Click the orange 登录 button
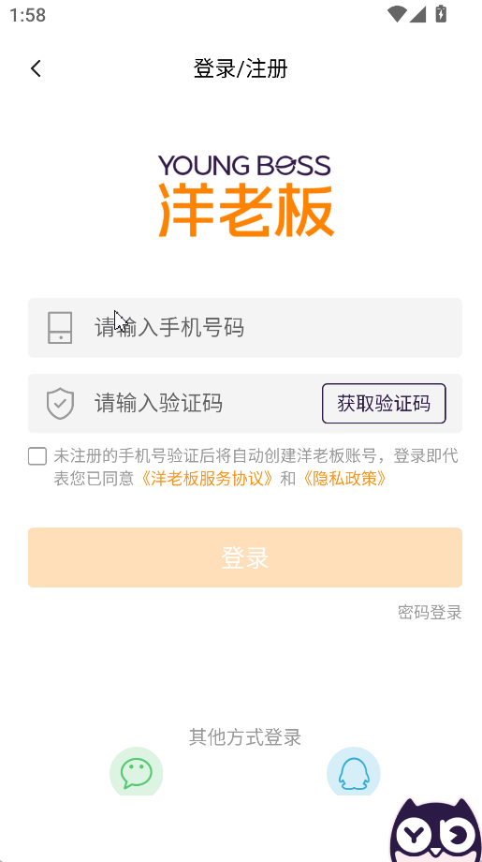The width and height of the screenshot is (482, 862). [x=245, y=557]
